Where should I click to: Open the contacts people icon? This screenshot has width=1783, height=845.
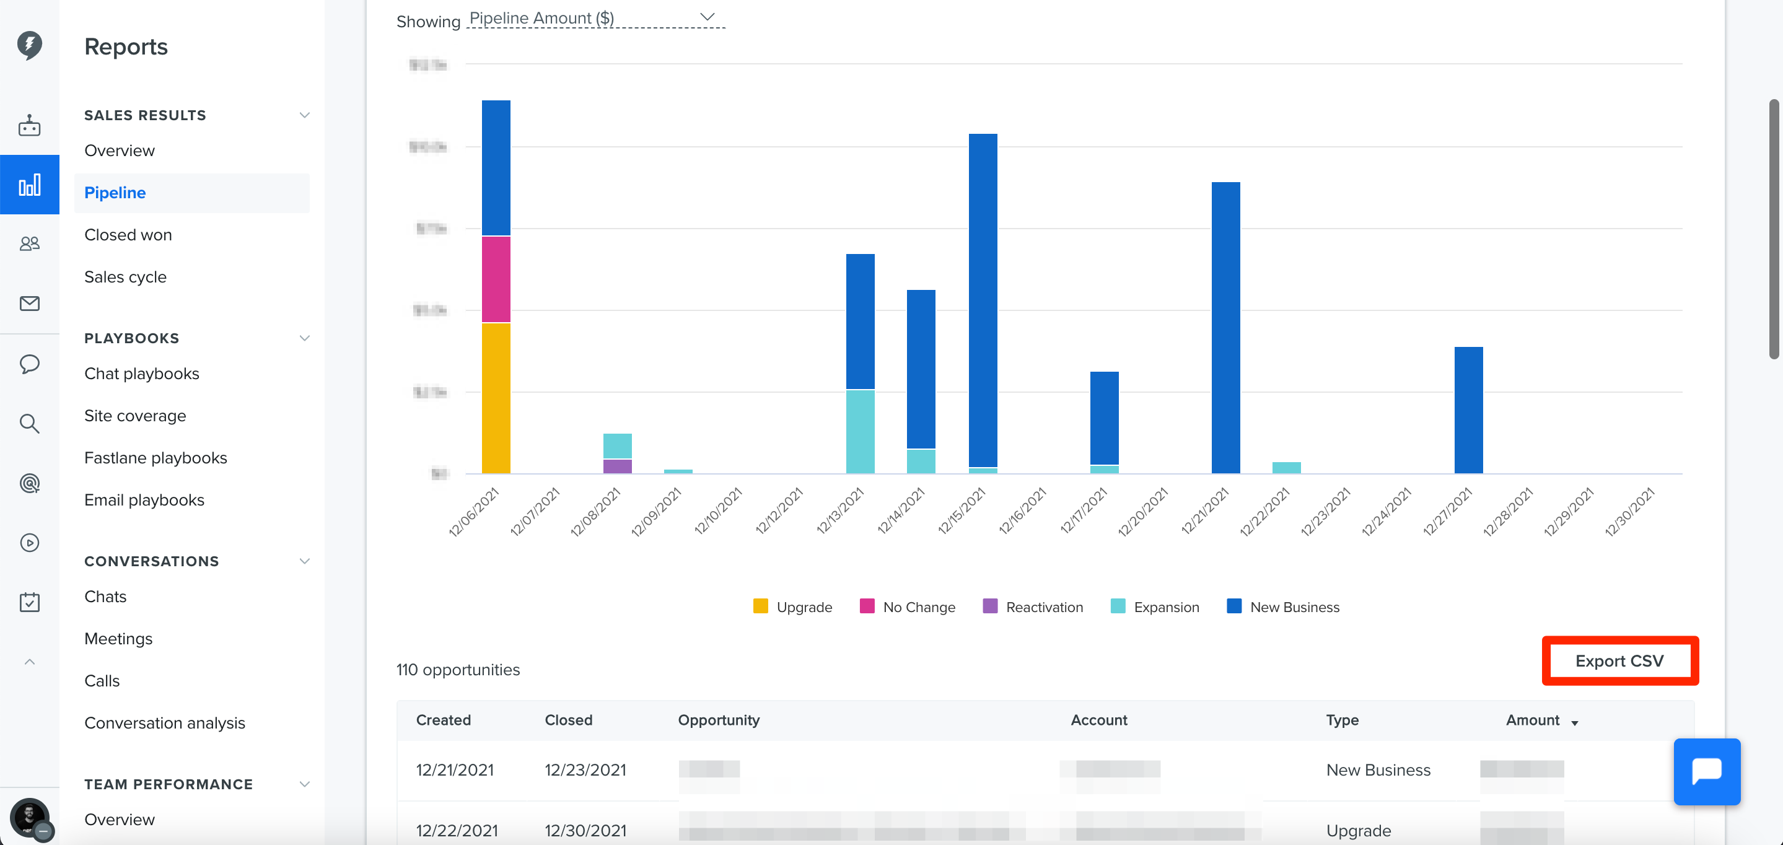pos(29,243)
